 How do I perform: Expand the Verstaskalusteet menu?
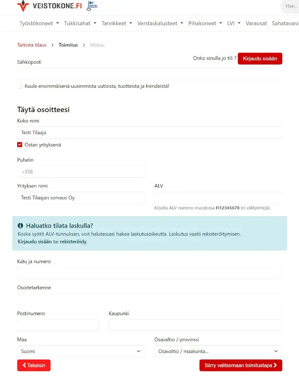click(160, 23)
